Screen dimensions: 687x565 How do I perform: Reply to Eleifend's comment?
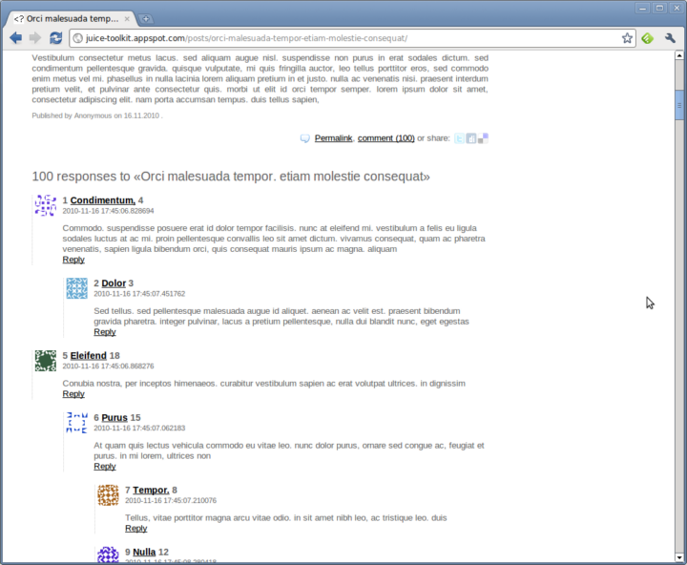[73, 393]
